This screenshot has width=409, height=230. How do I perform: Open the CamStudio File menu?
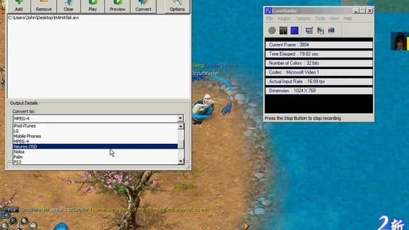pos(270,19)
